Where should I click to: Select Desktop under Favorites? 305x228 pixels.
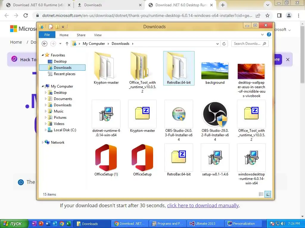tap(60, 61)
